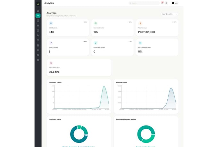This screenshot has width=218, height=147.
Task: Click the Enrollment Status chart title
Action: (55, 119)
